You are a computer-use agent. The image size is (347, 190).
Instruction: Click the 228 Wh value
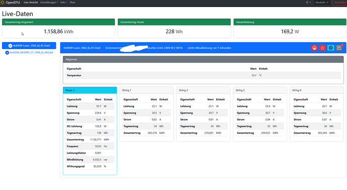[174, 32]
